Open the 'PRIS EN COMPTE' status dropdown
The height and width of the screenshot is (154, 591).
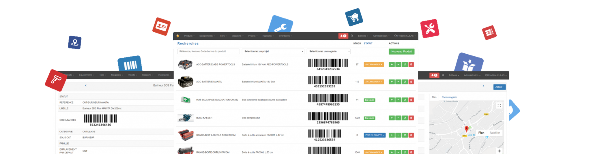click(x=375, y=135)
